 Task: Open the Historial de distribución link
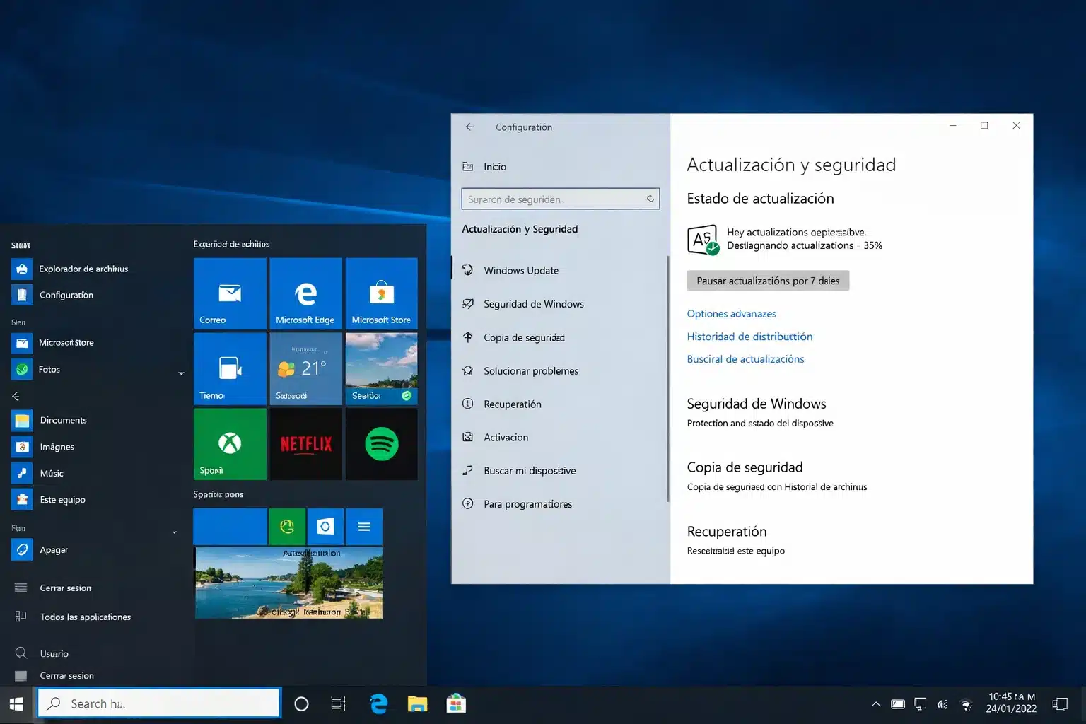coord(749,337)
